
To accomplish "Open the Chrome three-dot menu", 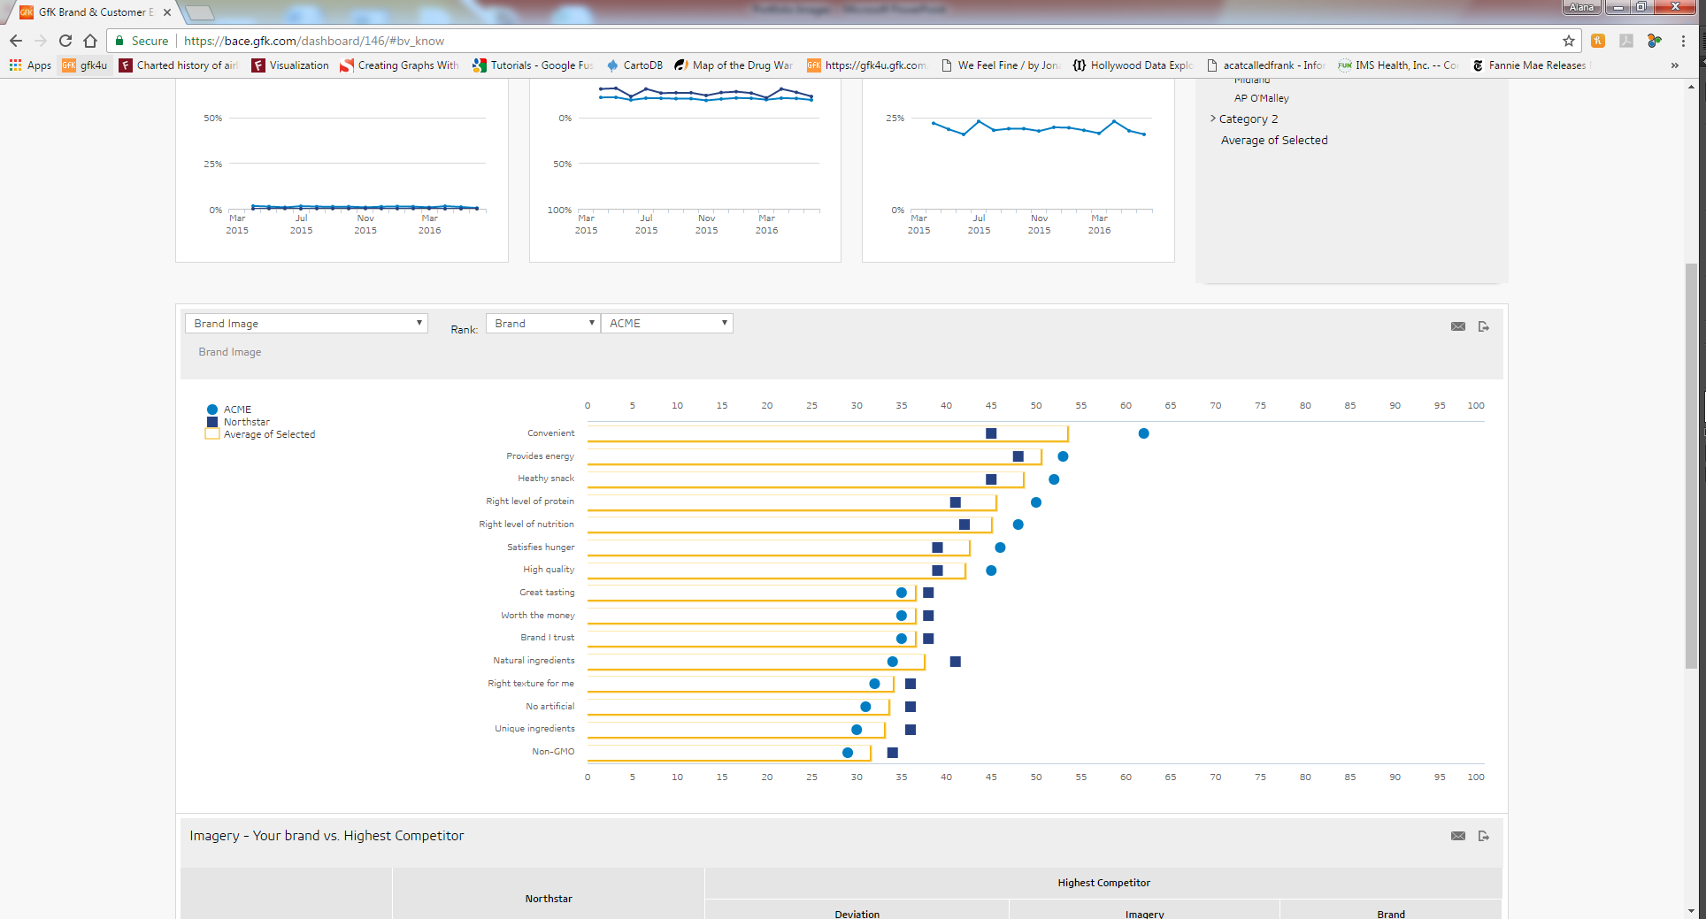I will [1683, 41].
